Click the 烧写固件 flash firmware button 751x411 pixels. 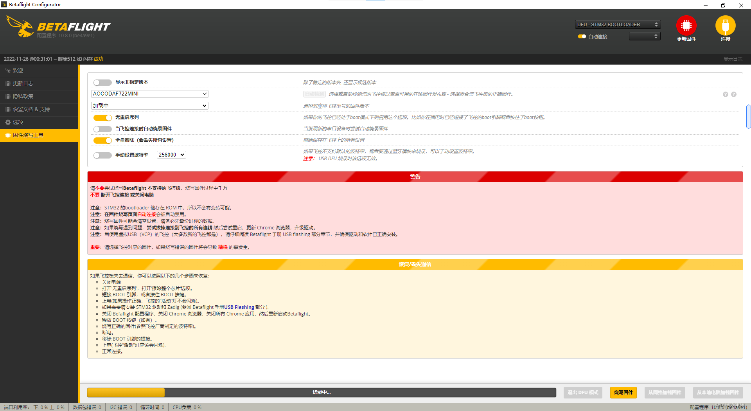(623, 393)
